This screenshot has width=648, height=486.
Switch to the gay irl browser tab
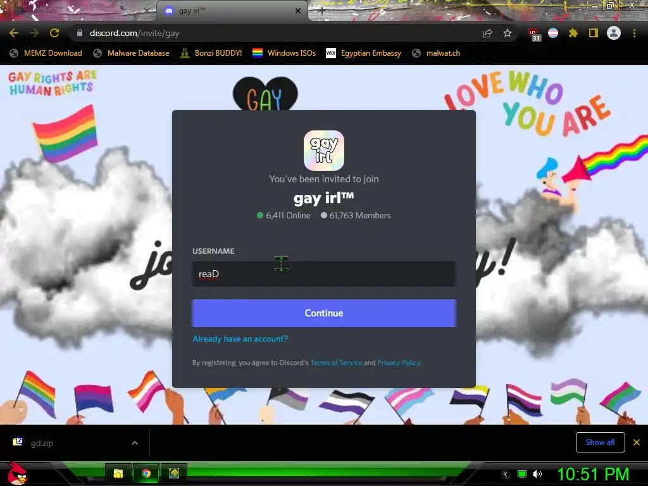[x=232, y=11]
